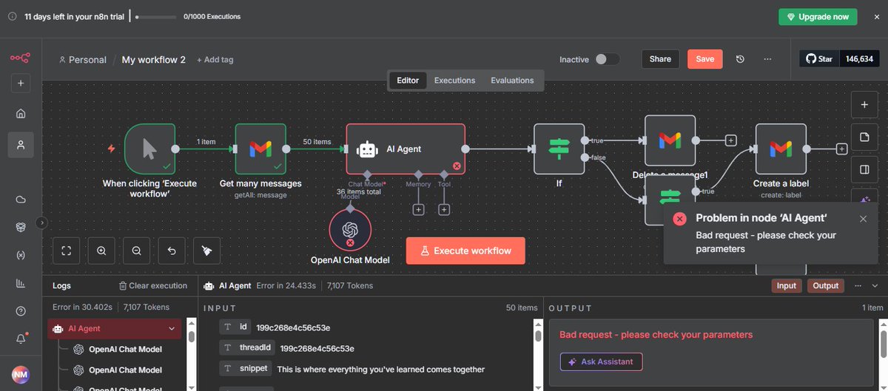The height and width of the screenshot is (391, 888).
Task: Open the Variables icon in the sidebar
Action: [x=21, y=255]
